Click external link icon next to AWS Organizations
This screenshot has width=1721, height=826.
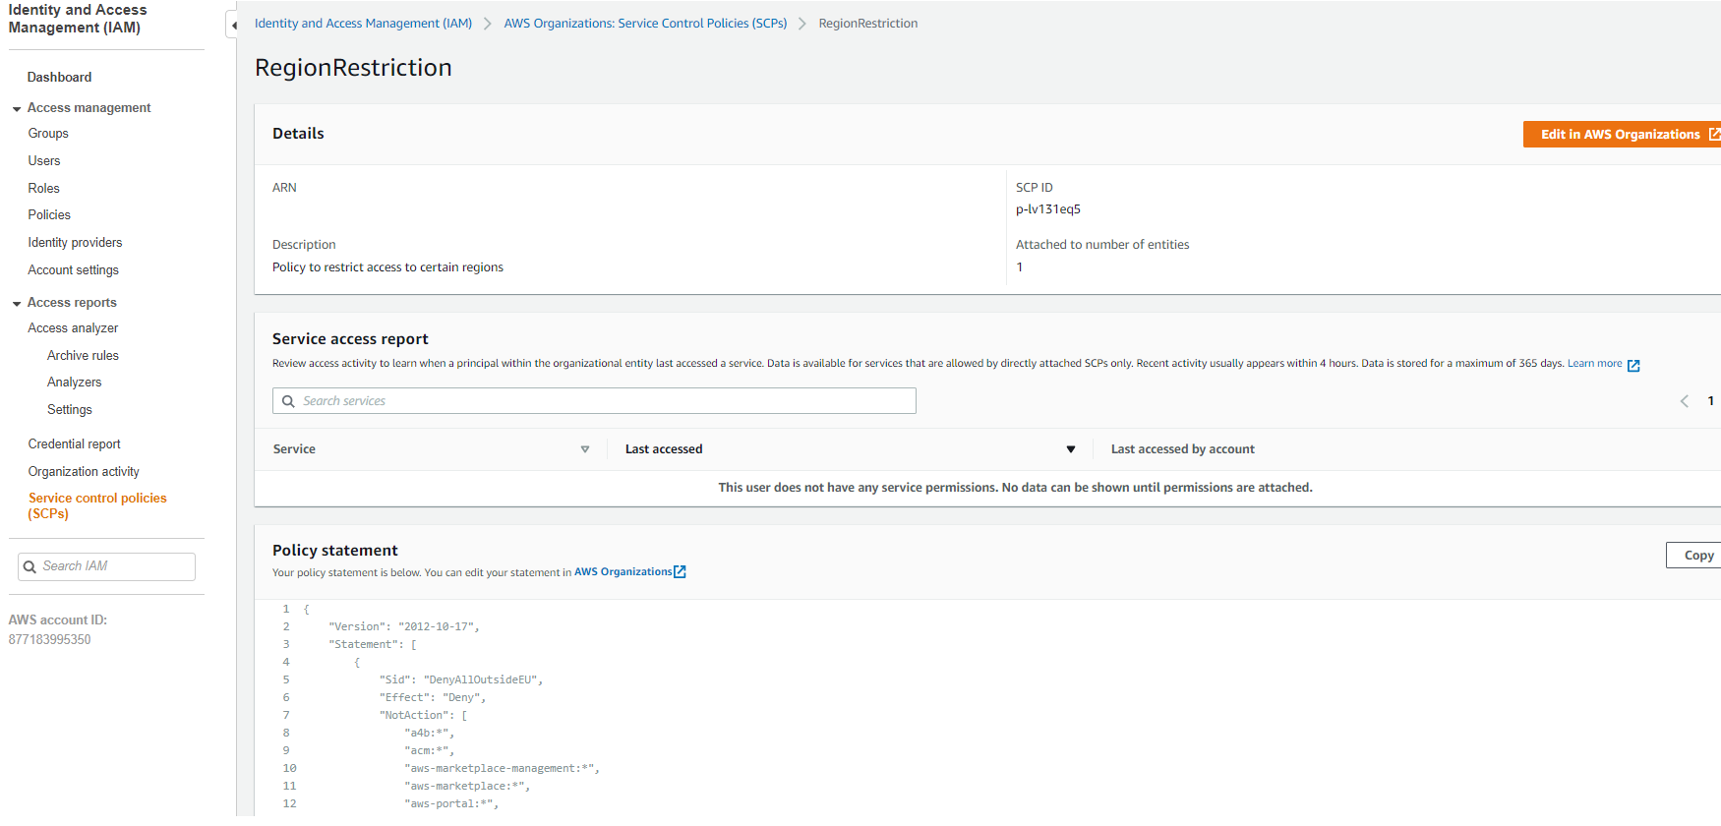tap(680, 571)
